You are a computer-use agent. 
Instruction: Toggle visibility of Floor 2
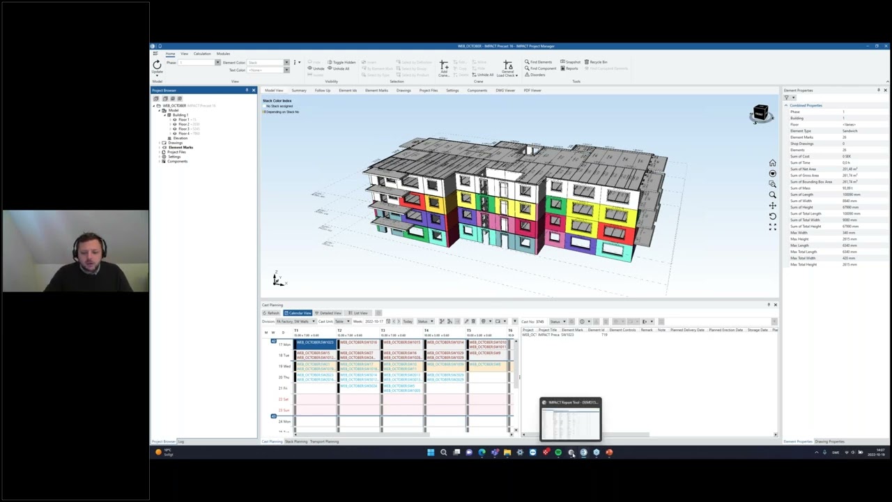175,124
